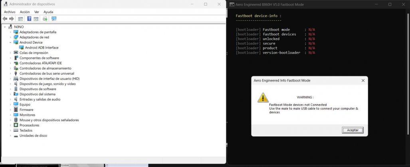The width and height of the screenshot is (410, 167).
Task: Select Dispositivos de interfaz de usuario (HID)
Action: 50,79
